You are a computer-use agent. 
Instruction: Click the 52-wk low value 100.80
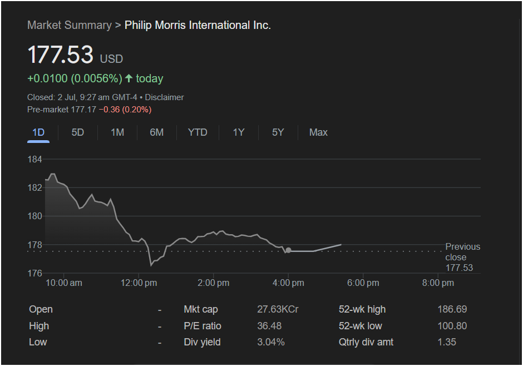(452, 325)
